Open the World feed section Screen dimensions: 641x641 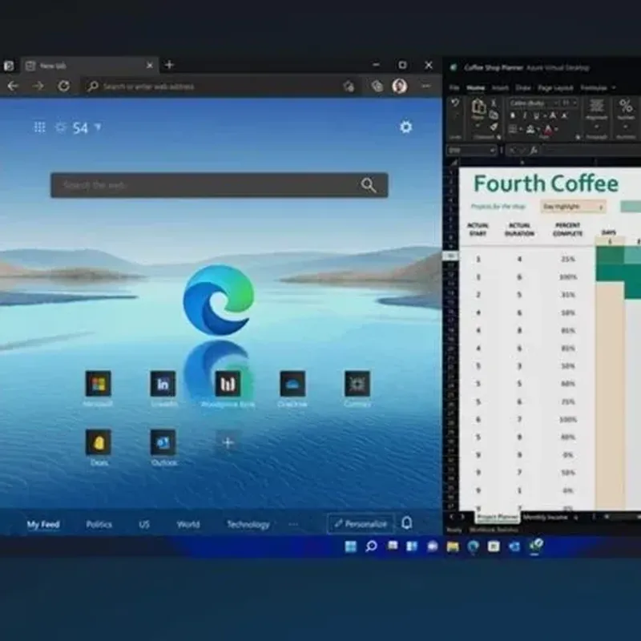coord(188,525)
